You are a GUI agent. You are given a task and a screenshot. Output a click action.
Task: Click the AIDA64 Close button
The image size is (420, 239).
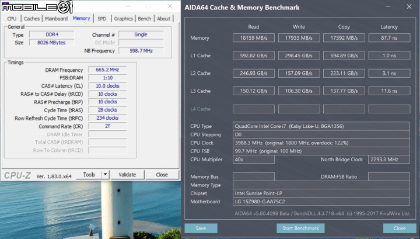(400, 228)
